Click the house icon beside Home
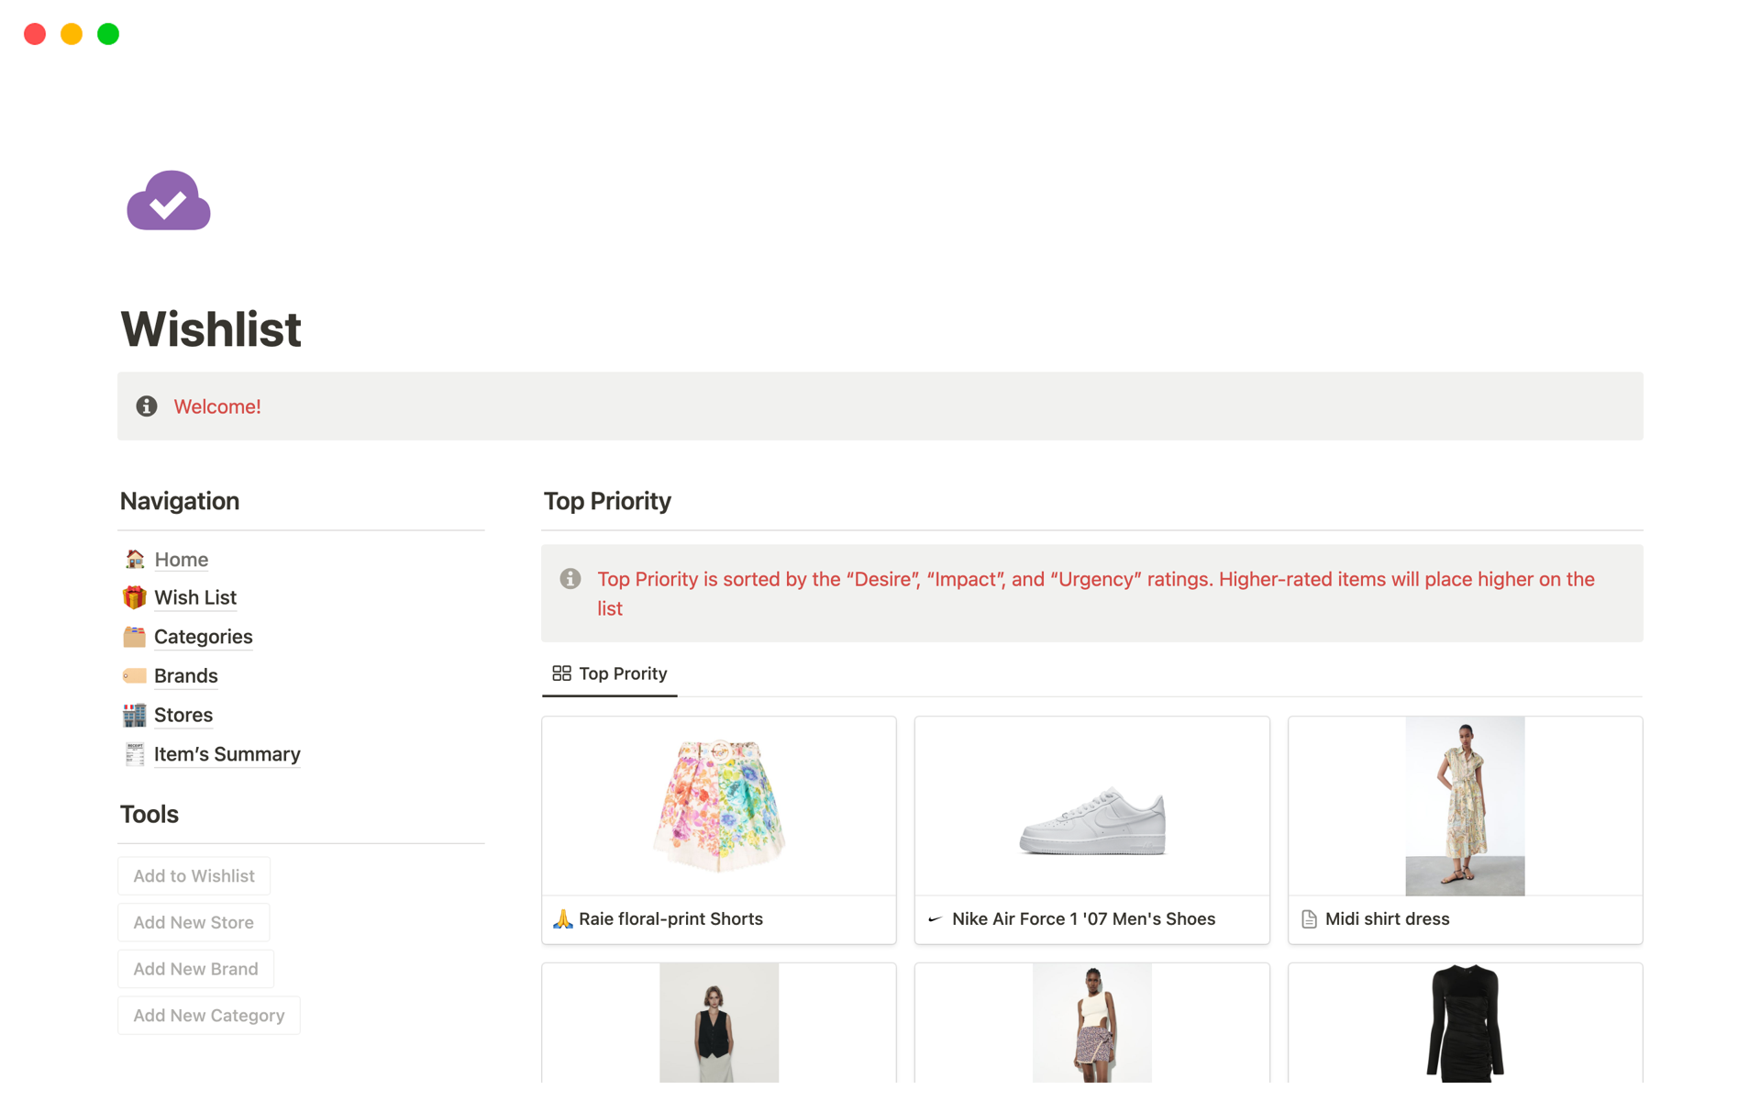The width and height of the screenshot is (1761, 1101). (x=135, y=559)
